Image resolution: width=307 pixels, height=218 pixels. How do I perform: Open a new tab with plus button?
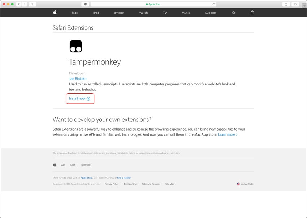pyautogui.click(x=304, y=6)
